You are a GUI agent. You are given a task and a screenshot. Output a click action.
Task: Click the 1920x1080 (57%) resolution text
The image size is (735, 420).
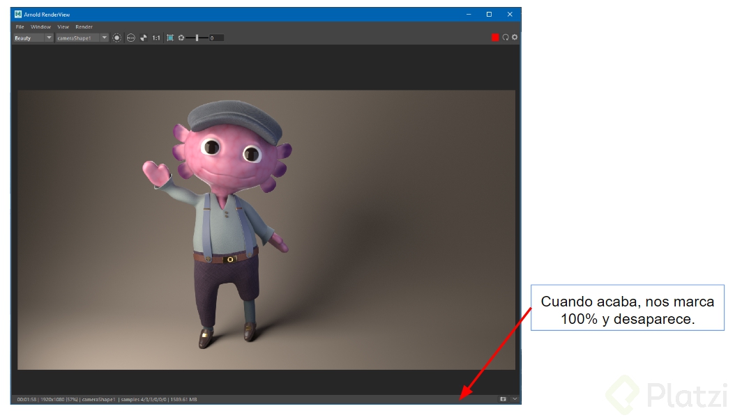(59, 399)
